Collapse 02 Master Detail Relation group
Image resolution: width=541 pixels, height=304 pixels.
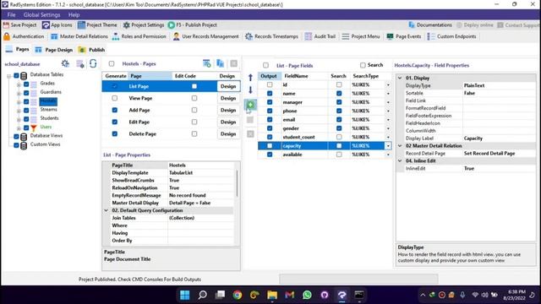(400, 146)
